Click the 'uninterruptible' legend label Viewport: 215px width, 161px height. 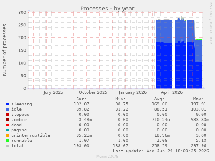click(x=31, y=135)
